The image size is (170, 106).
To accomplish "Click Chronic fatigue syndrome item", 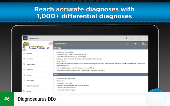I will (x=66, y=79).
